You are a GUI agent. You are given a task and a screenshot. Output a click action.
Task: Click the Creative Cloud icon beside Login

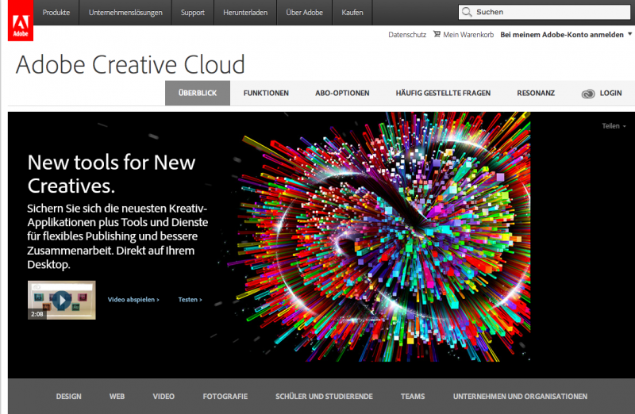click(x=587, y=94)
